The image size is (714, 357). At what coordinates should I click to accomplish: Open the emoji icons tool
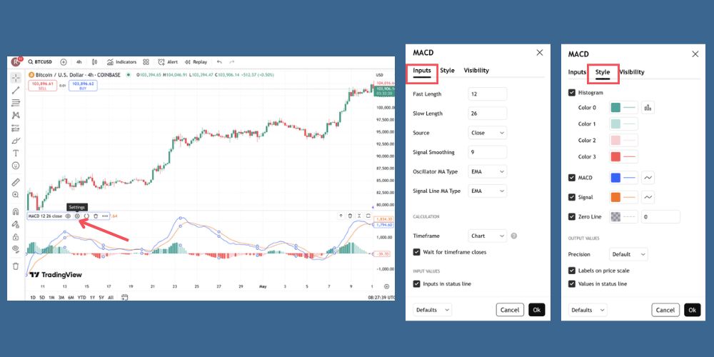(x=16, y=166)
